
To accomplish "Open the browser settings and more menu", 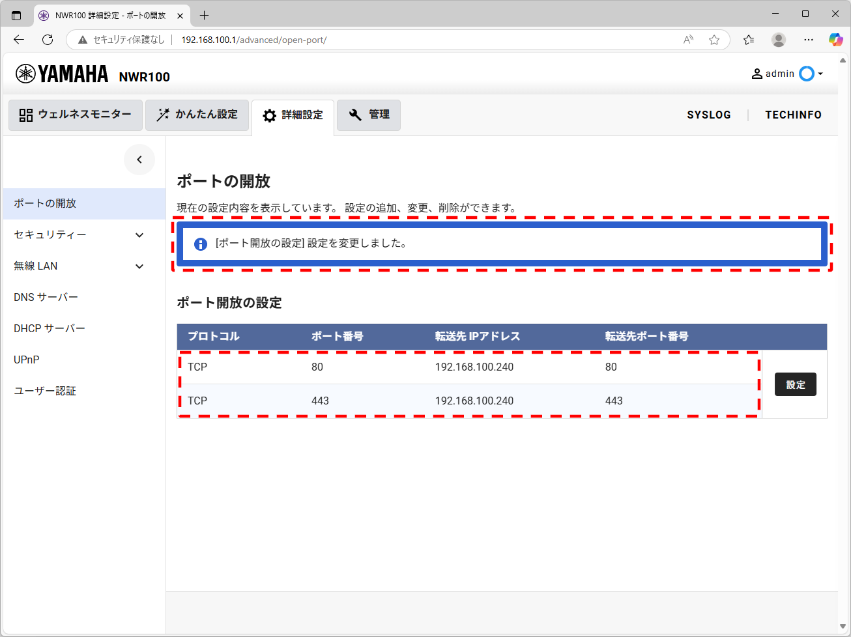I will tap(808, 40).
